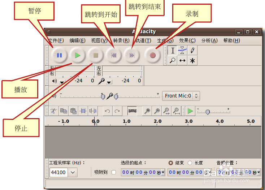Open the output meter dropdown arrow

pyautogui.click(x=62, y=82)
